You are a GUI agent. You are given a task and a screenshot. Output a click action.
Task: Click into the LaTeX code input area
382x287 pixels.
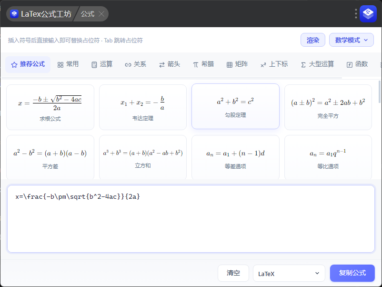[191, 219]
